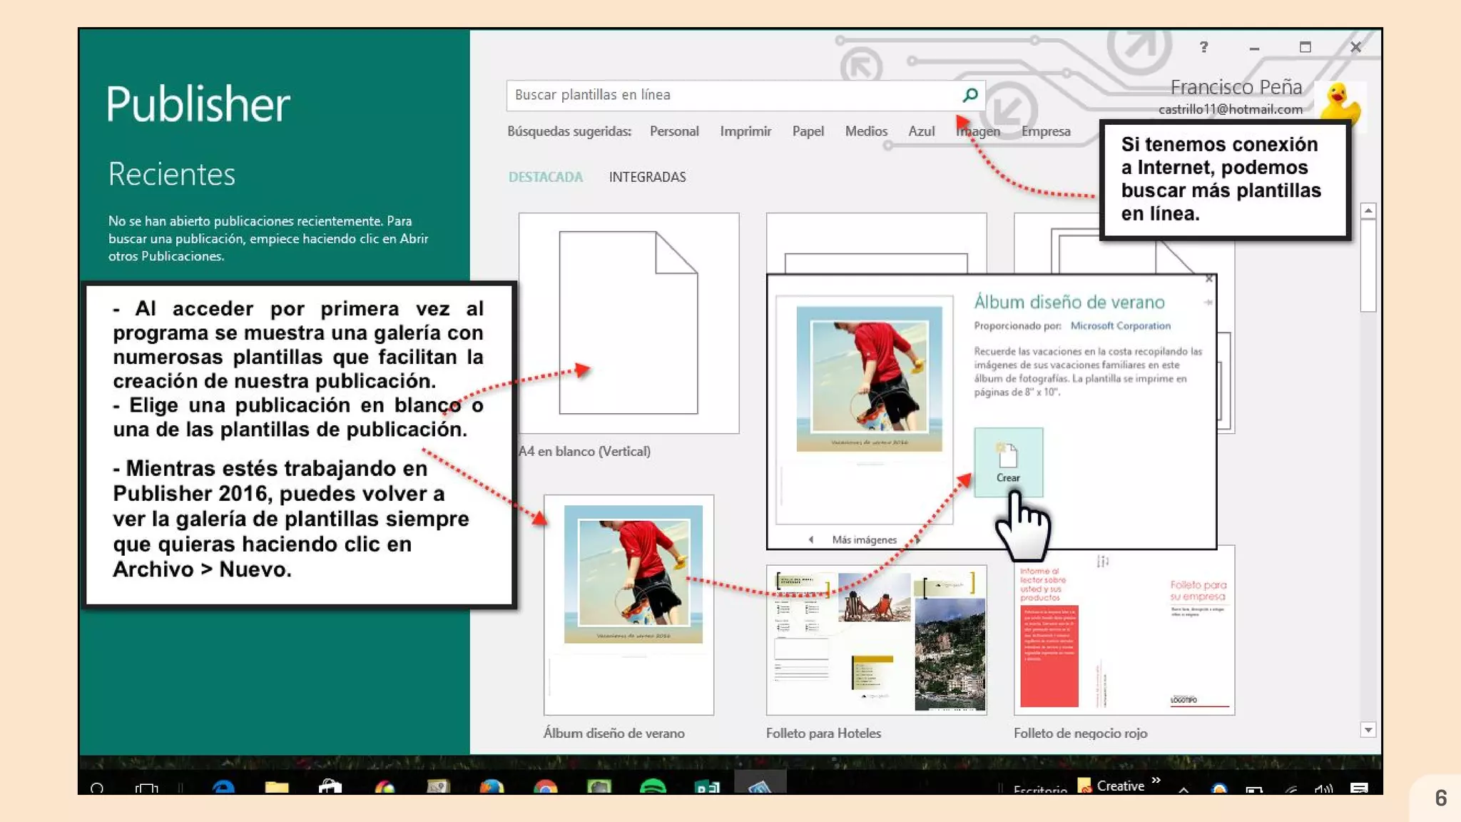Click the Crear template button
The height and width of the screenshot is (822, 1461).
pos(1008,462)
